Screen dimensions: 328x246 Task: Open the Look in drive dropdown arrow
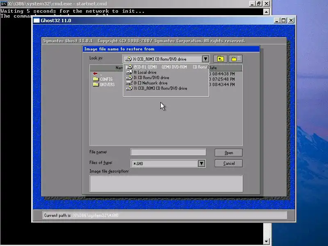[205, 59]
